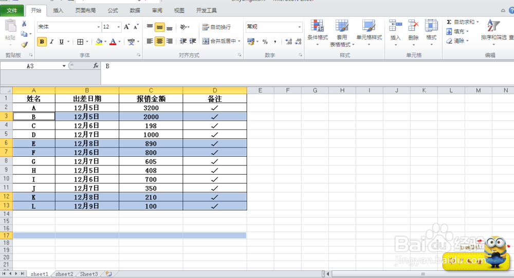Align text right

[169, 41]
